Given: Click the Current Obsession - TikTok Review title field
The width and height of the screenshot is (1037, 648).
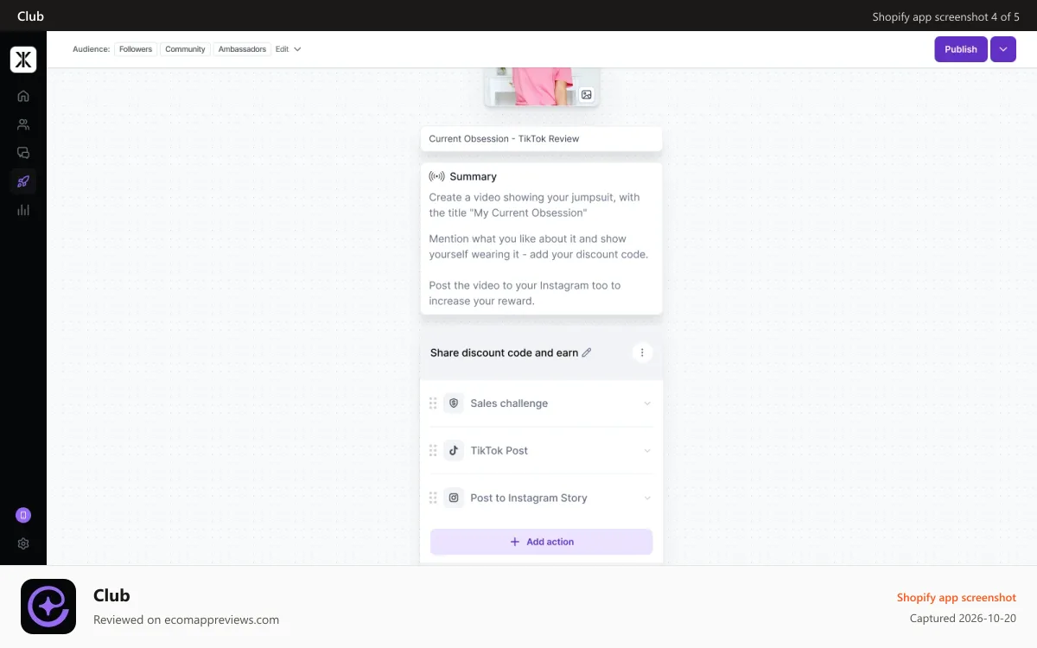Looking at the screenshot, I should point(542,139).
